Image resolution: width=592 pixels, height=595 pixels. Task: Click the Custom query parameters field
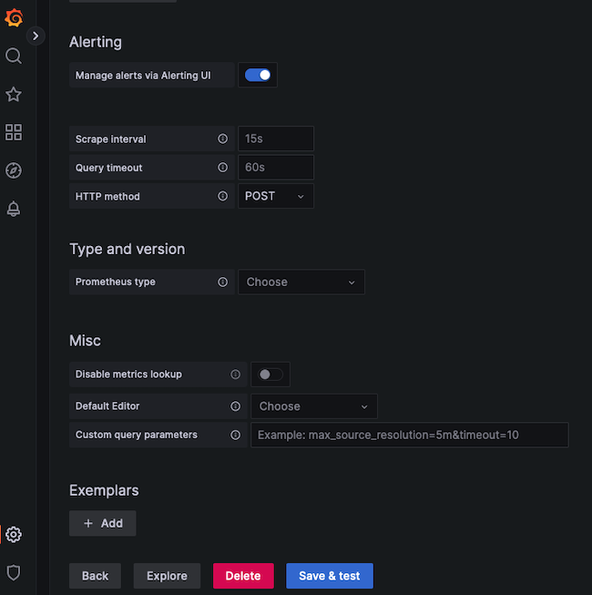409,435
